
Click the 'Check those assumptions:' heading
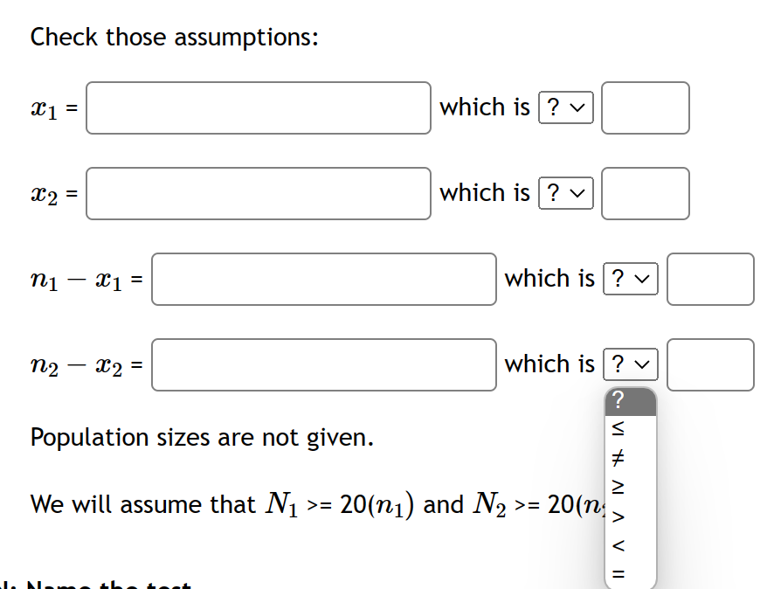click(174, 38)
